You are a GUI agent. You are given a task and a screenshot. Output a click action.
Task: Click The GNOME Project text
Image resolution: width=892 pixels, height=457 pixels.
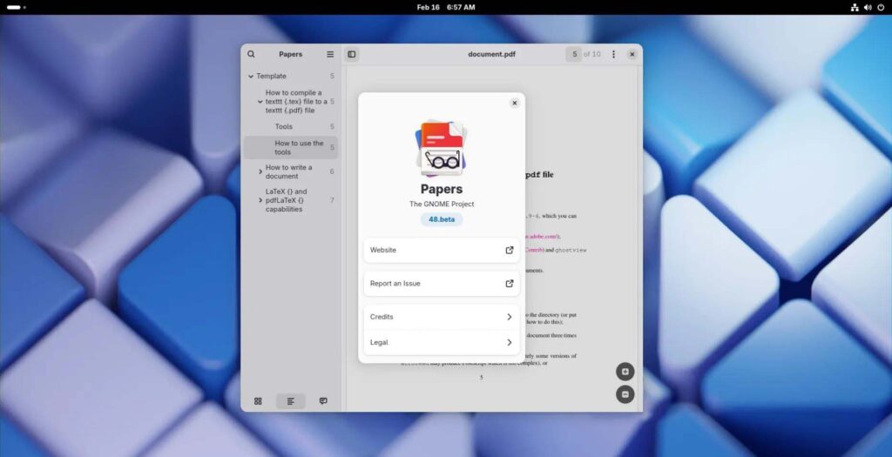(442, 204)
